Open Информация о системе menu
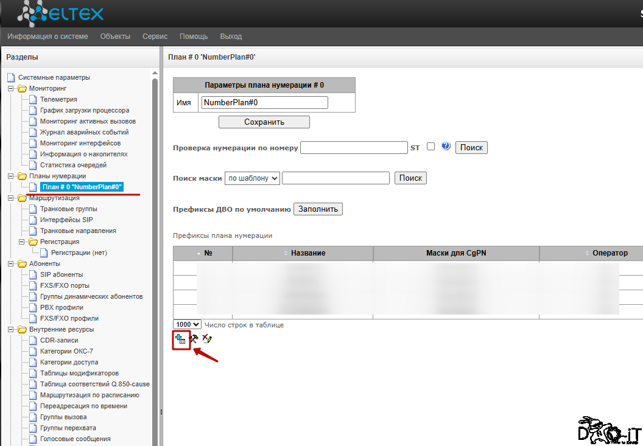This screenshot has width=643, height=446. click(47, 37)
